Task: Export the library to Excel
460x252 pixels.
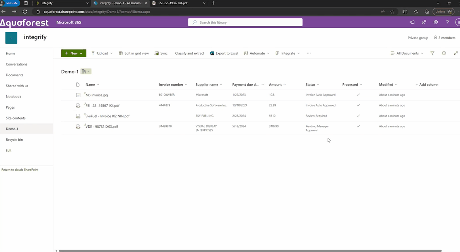Action: pyautogui.click(x=224, y=53)
